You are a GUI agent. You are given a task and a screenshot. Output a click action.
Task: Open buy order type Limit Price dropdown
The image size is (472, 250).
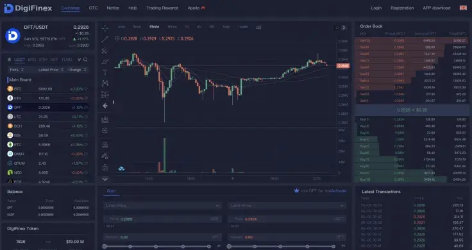click(x=162, y=206)
